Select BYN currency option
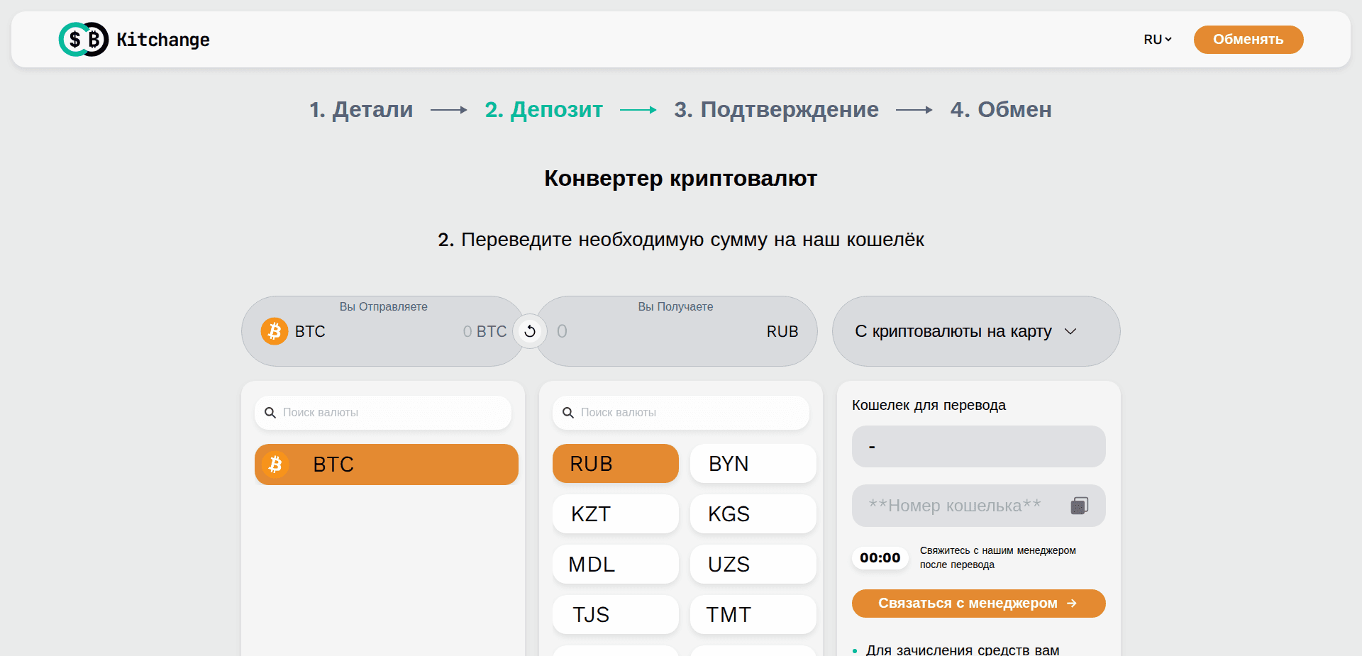 click(x=753, y=463)
